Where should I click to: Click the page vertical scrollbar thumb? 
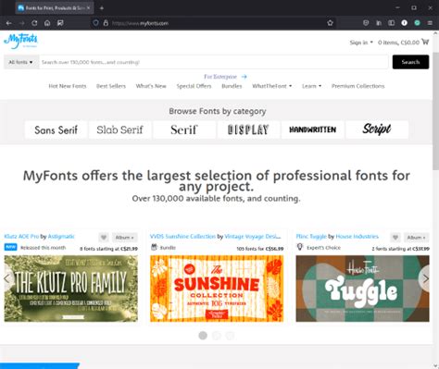[x=436, y=111]
